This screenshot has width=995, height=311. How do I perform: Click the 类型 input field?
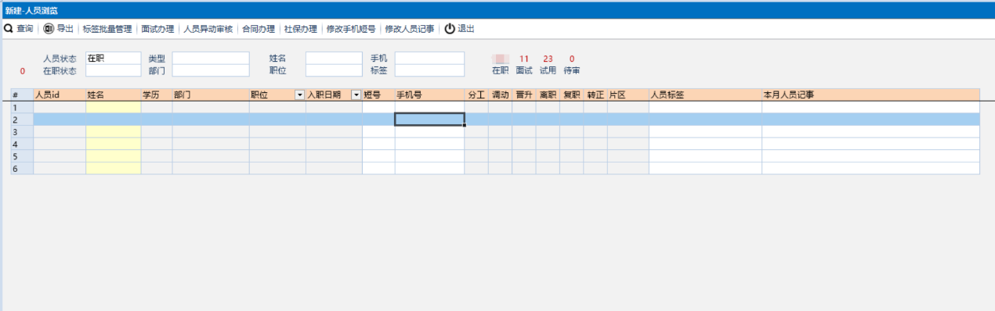click(211, 59)
